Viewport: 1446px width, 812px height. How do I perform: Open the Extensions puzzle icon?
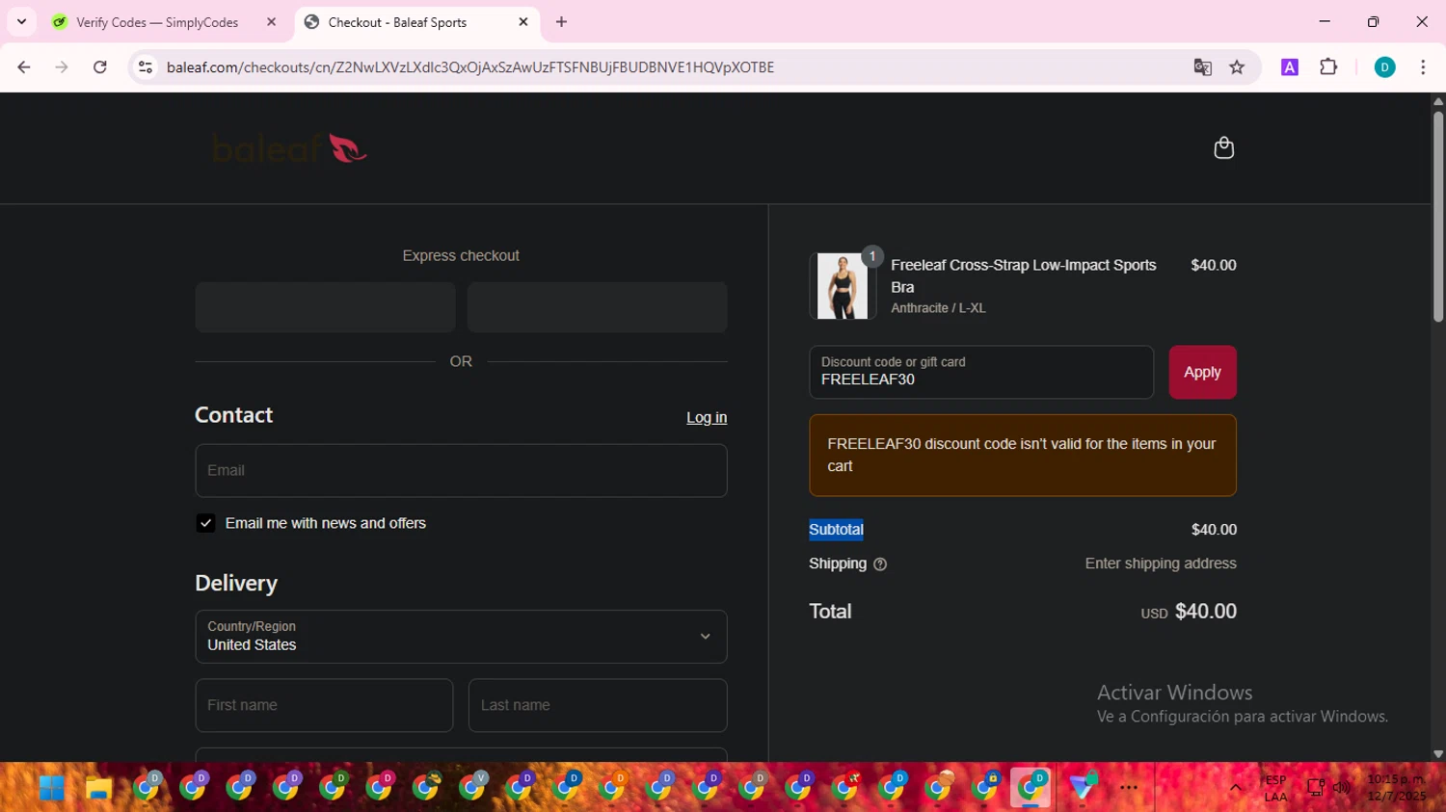click(1328, 67)
